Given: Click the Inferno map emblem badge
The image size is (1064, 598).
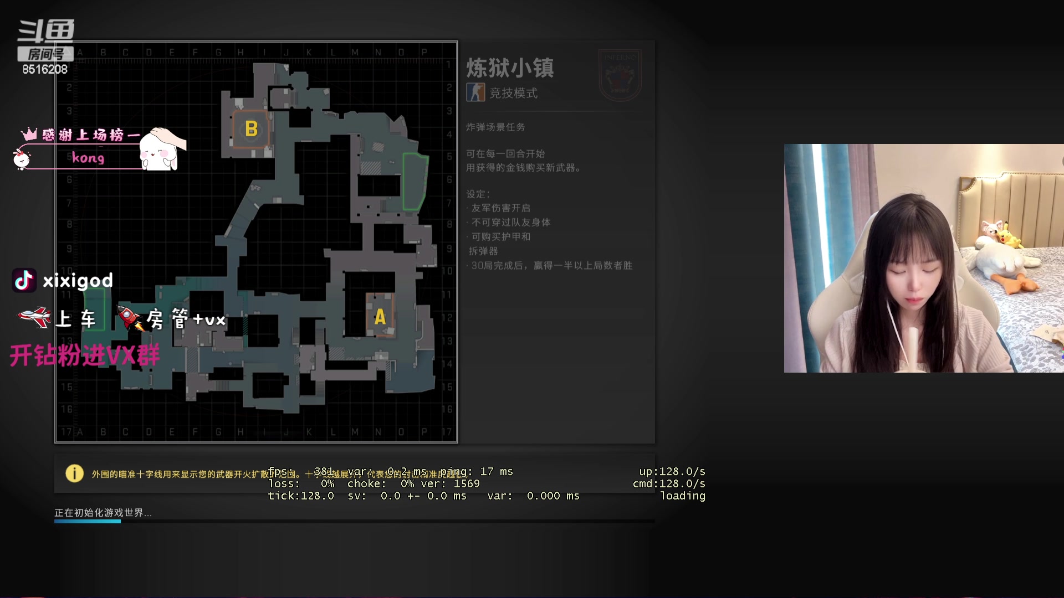Looking at the screenshot, I should point(620,75).
